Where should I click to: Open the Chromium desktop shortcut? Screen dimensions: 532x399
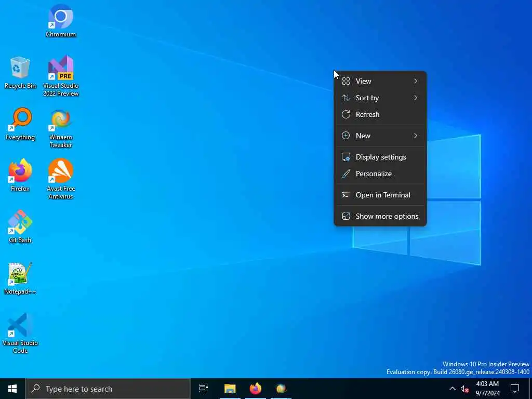(x=61, y=21)
